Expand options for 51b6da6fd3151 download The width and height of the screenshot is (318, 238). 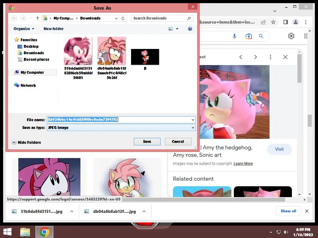pos(72,211)
